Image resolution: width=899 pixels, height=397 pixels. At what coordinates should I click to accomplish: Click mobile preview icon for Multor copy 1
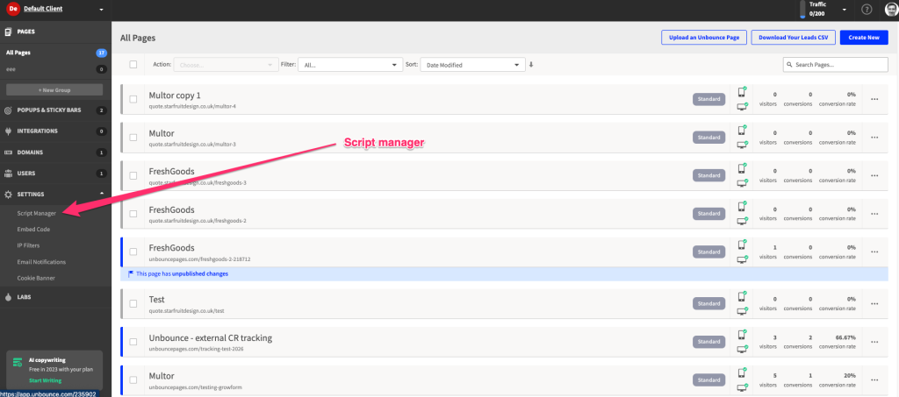pos(743,92)
